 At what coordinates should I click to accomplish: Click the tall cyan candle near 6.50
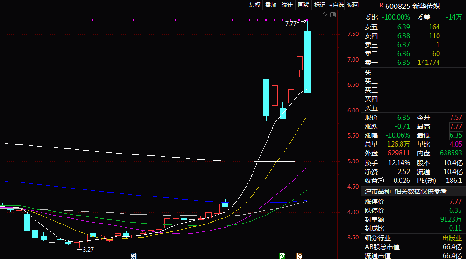tap(266, 97)
